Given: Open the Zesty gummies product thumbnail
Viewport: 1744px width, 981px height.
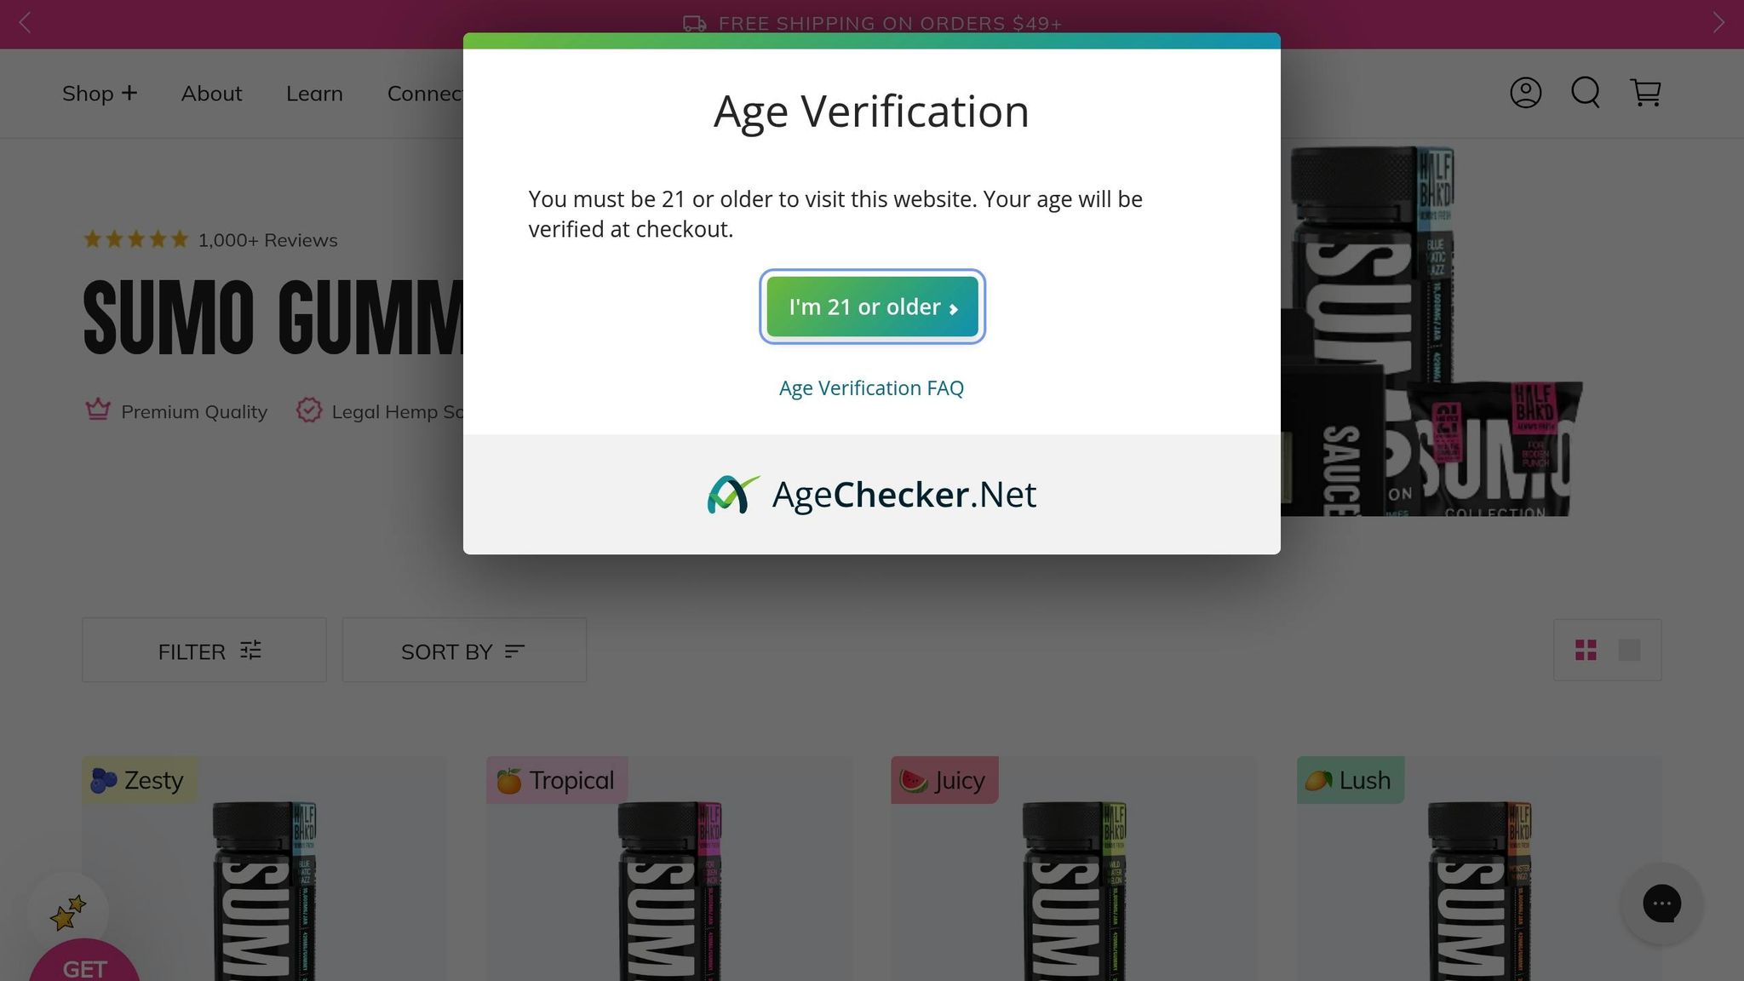Looking at the screenshot, I should click(264, 869).
